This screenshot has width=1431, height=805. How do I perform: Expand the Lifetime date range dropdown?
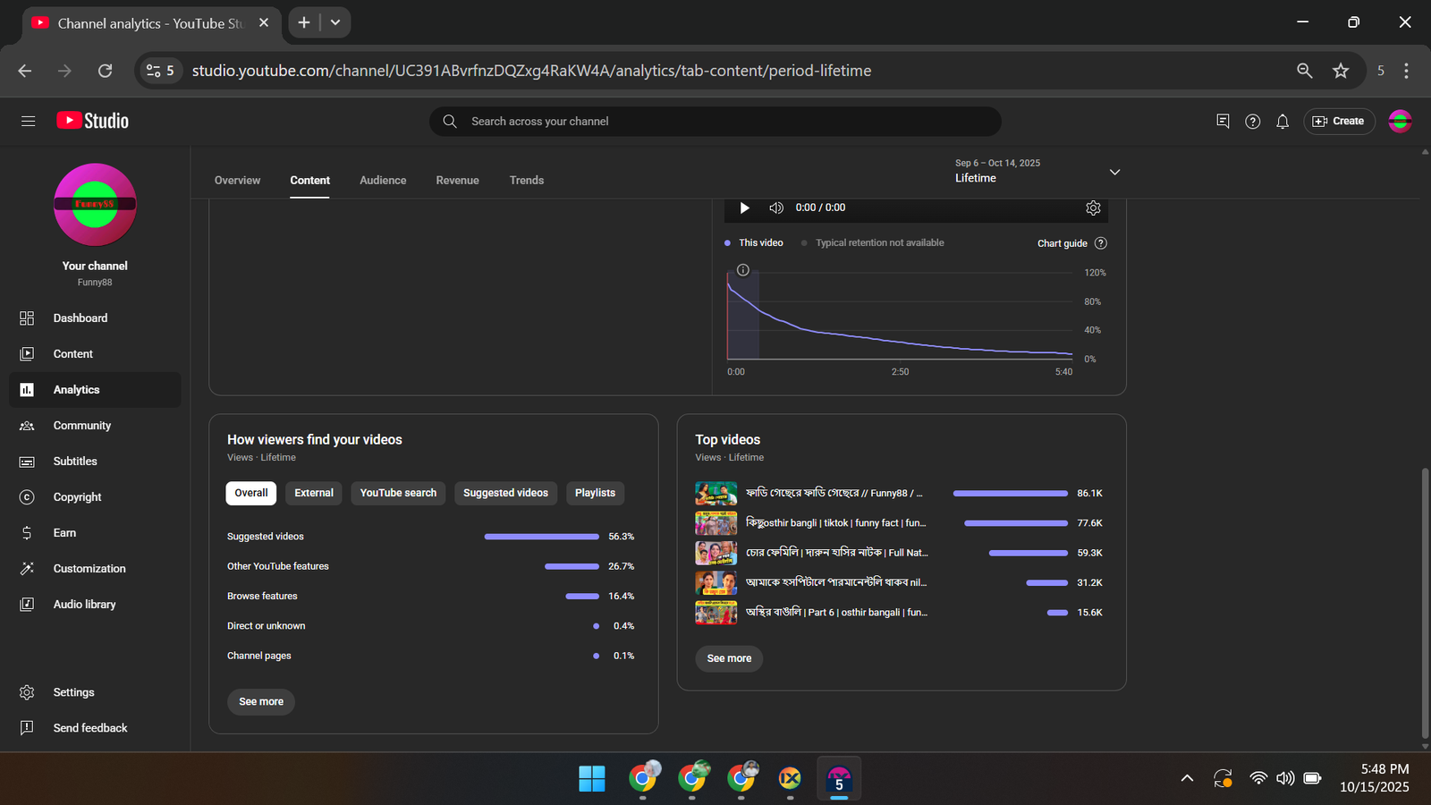click(1114, 172)
